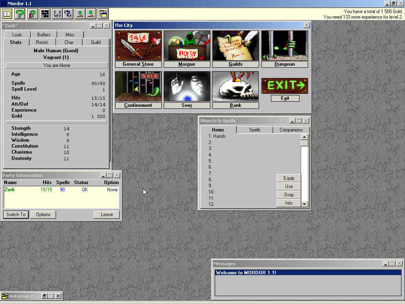Click the Items list scroll up arrow
The image size is (405, 304).
(x=305, y=137)
